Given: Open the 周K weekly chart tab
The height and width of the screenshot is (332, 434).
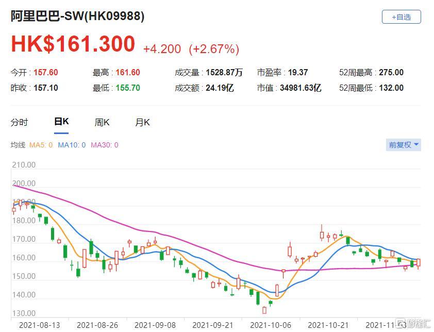Looking at the screenshot, I should tap(102, 122).
